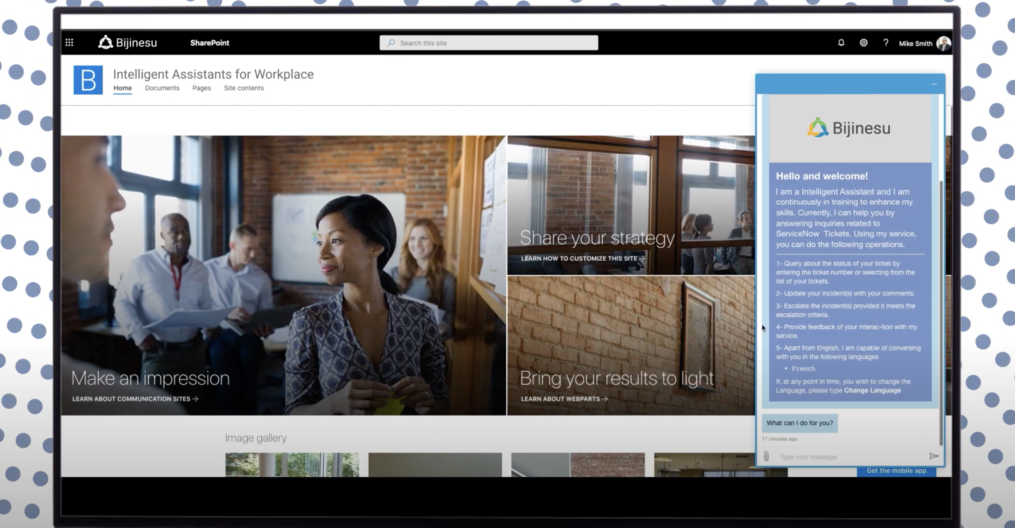Click Learn about webparts link

[564, 399]
